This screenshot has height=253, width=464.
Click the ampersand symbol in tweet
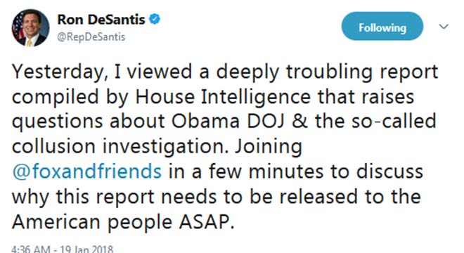click(x=299, y=122)
